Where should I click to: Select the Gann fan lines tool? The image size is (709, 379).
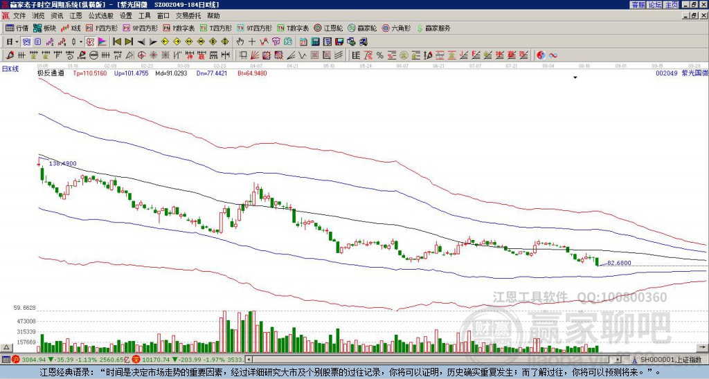tap(254, 55)
